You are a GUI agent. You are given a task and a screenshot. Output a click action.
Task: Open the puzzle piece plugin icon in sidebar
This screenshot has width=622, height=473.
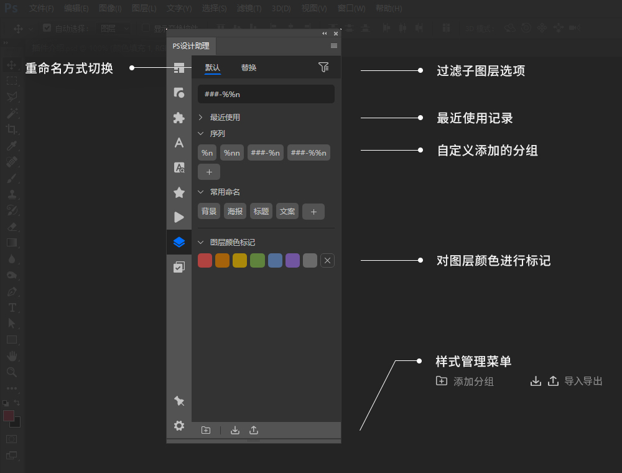pyautogui.click(x=179, y=118)
